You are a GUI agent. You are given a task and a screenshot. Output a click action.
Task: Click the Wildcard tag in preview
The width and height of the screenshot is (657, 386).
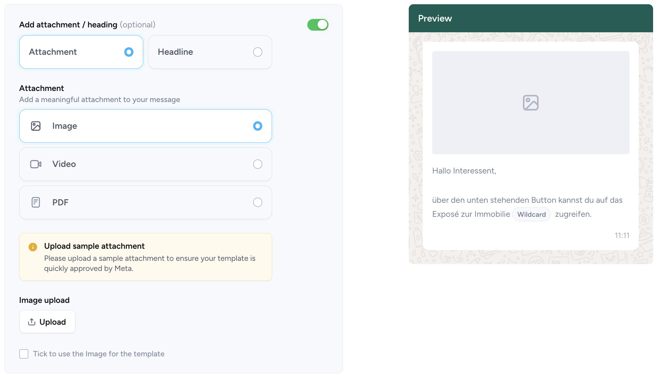point(531,214)
